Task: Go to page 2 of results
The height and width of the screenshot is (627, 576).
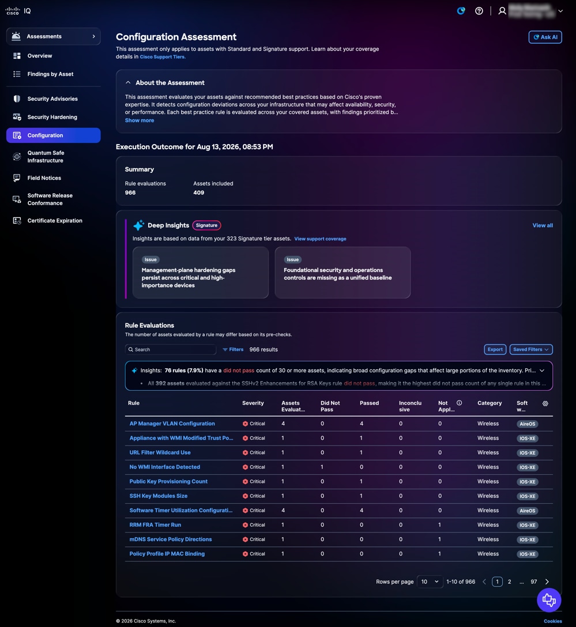Action: (509, 582)
